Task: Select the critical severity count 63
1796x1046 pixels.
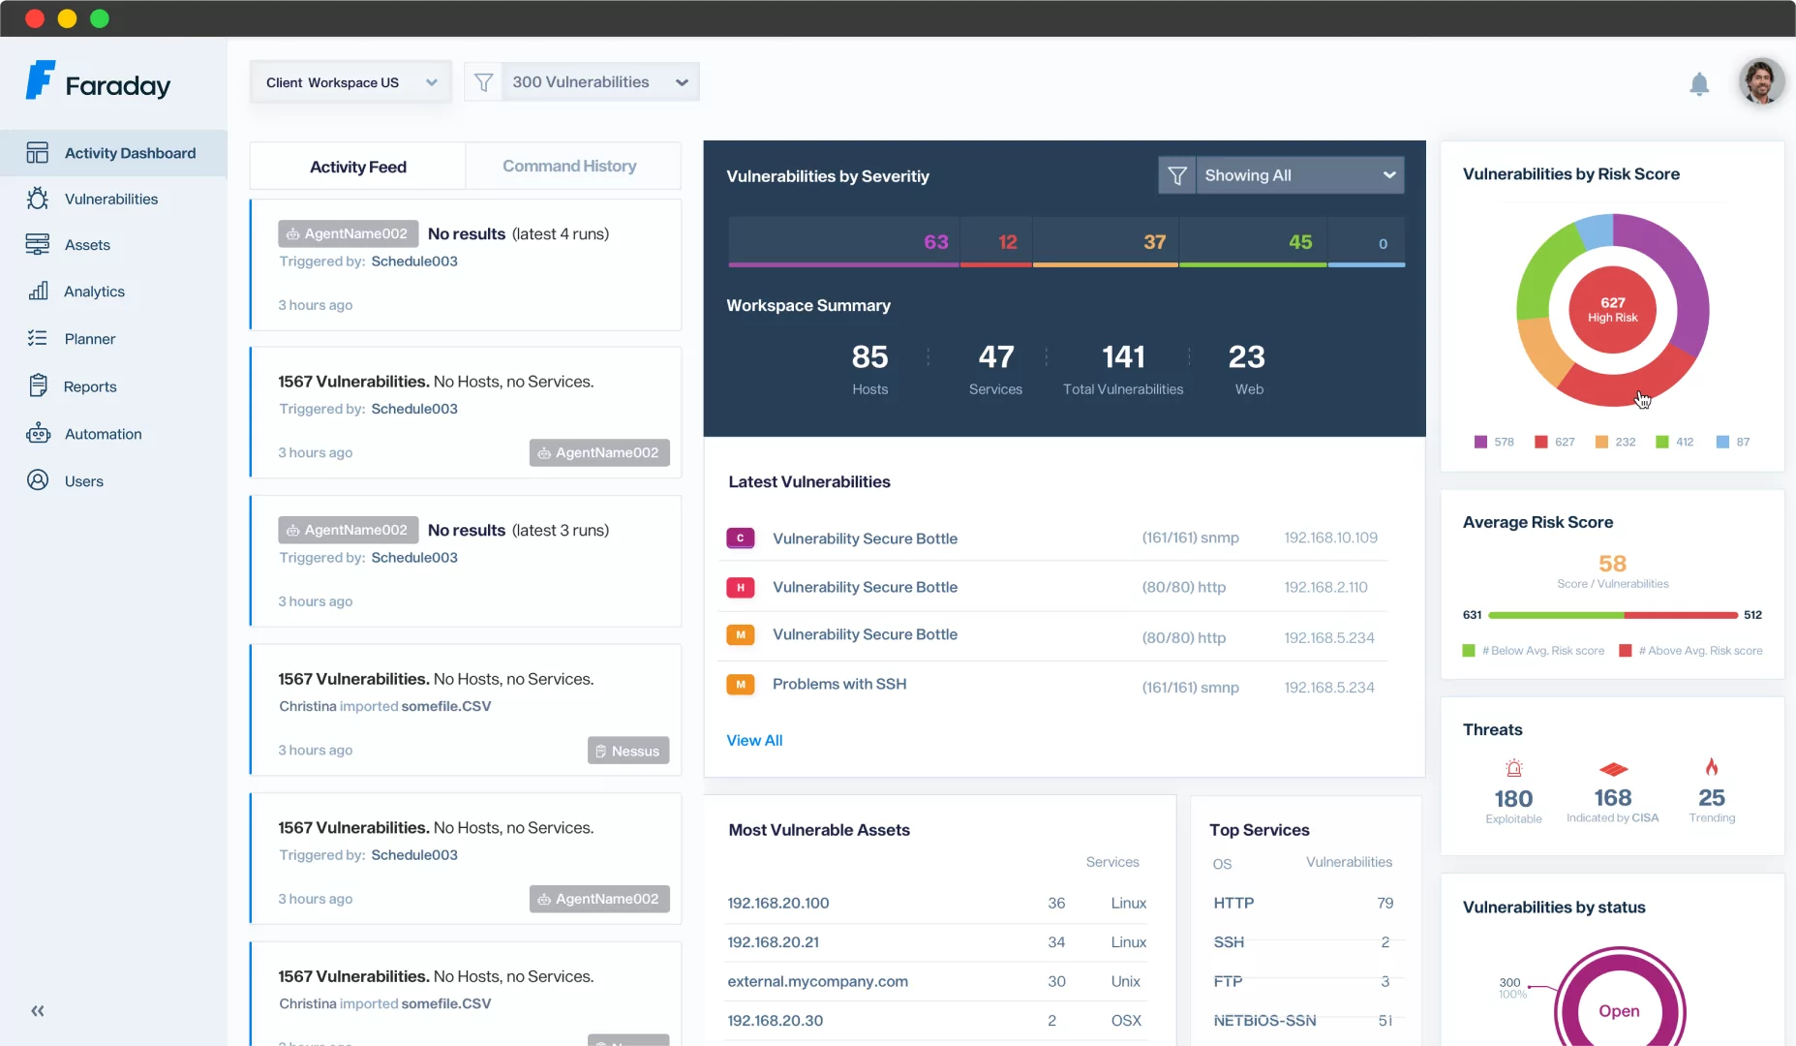Action: [x=935, y=242]
